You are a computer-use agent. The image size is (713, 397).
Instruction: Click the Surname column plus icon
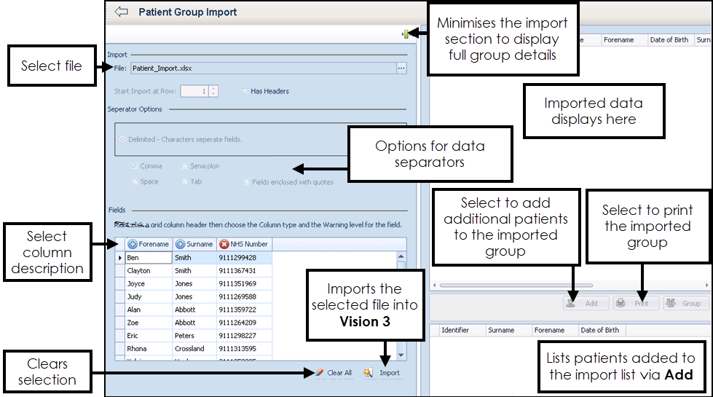180,245
